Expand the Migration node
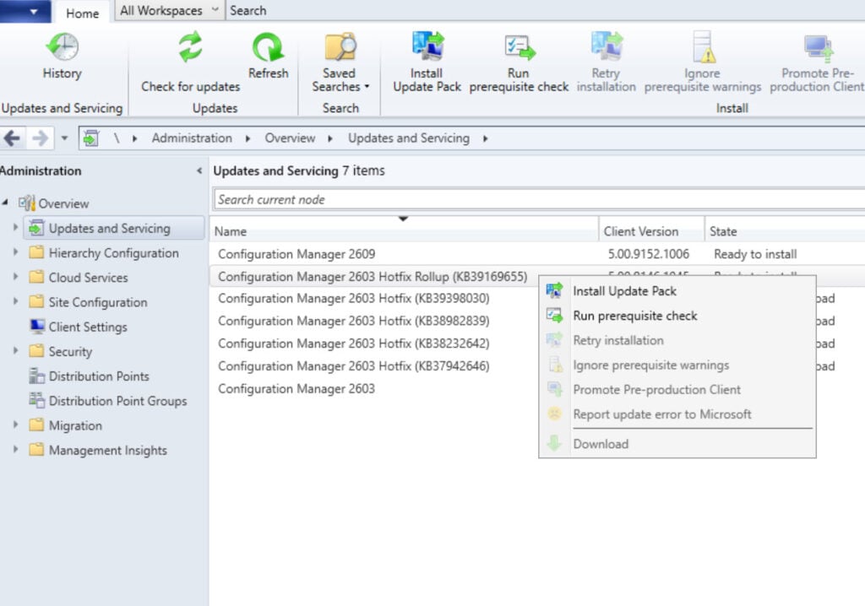 click(15, 424)
